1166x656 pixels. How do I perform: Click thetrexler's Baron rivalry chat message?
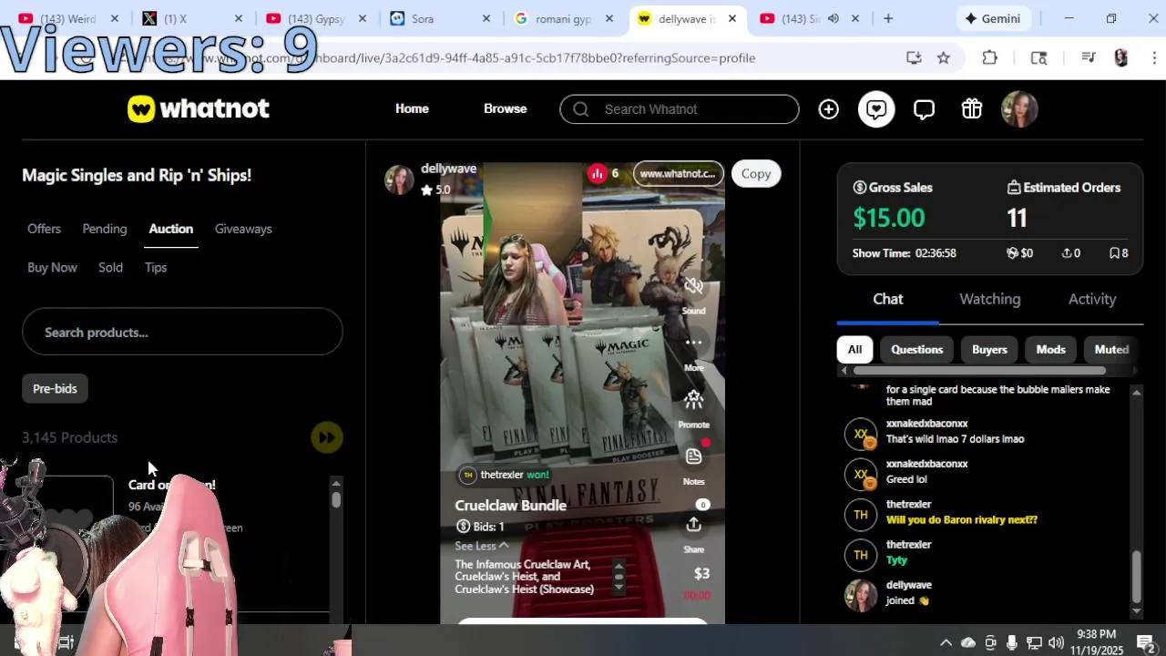(x=962, y=520)
